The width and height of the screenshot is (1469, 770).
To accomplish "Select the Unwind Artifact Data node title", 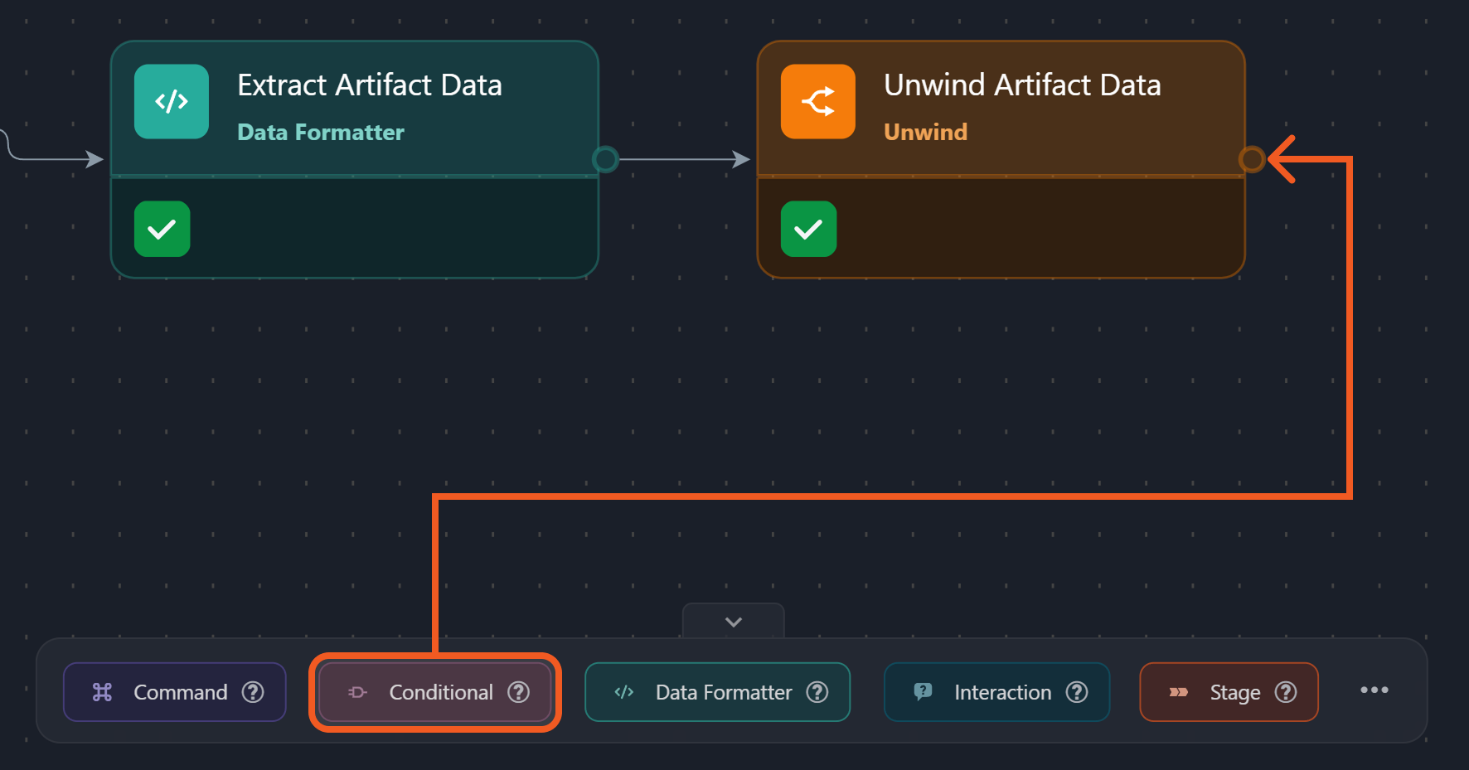I will [x=1022, y=85].
